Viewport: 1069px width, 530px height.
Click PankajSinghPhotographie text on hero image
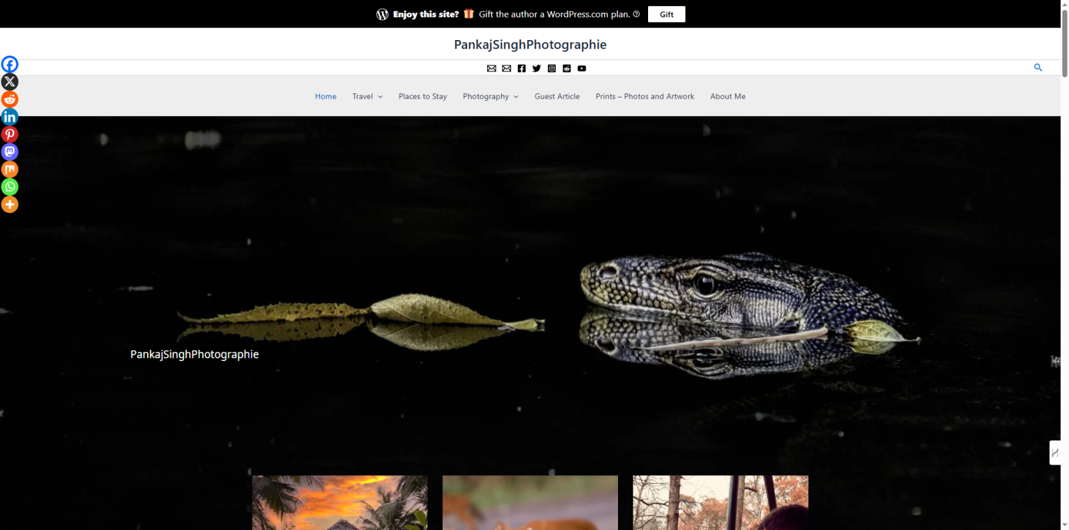coord(194,354)
